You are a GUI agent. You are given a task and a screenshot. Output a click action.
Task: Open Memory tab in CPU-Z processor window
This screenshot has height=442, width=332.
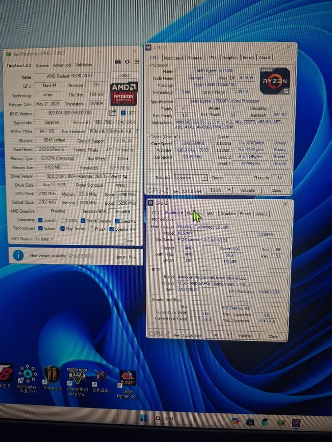(195, 58)
